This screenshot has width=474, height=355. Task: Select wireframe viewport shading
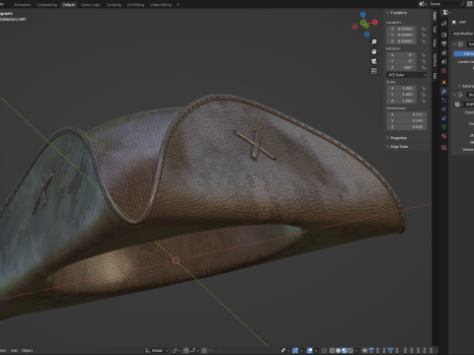(x=332, y=350)
